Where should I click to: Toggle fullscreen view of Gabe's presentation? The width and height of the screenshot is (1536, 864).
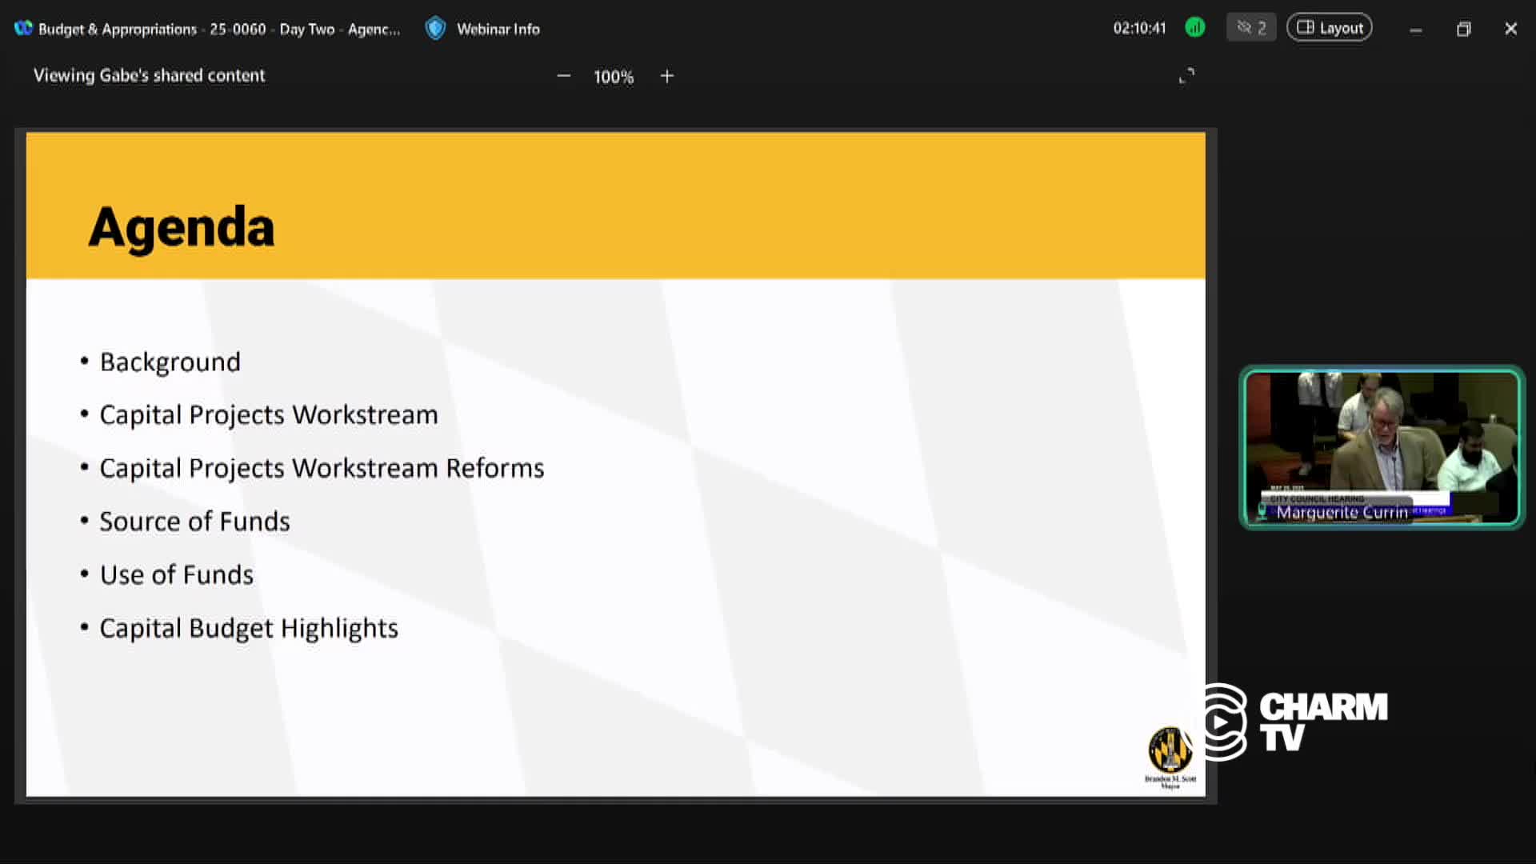1187,75
